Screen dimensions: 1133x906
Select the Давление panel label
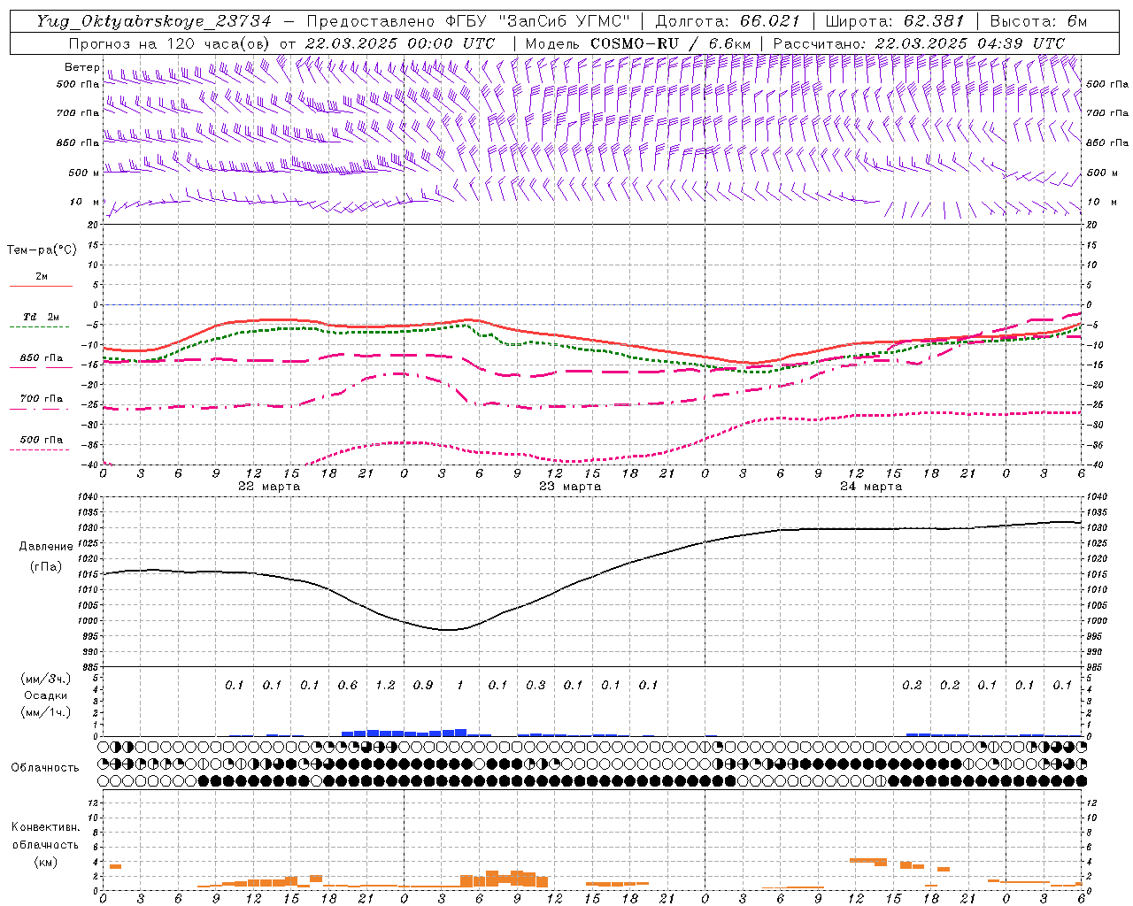pos(46,547)
